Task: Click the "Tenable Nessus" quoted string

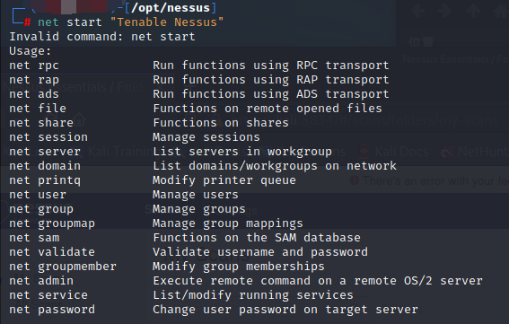Action: click(x=167, y=22)
